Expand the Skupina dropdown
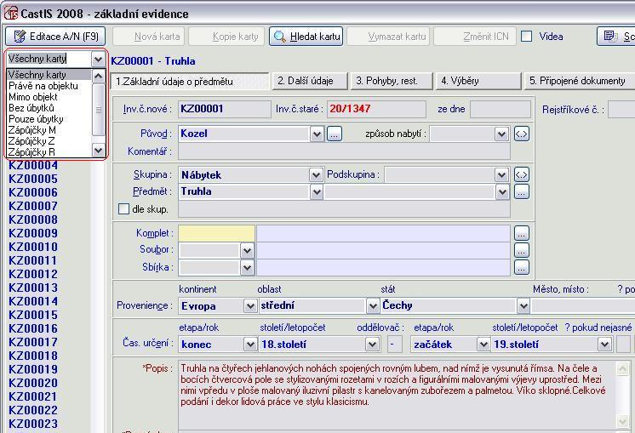The image size is (635, 433). 316,175
